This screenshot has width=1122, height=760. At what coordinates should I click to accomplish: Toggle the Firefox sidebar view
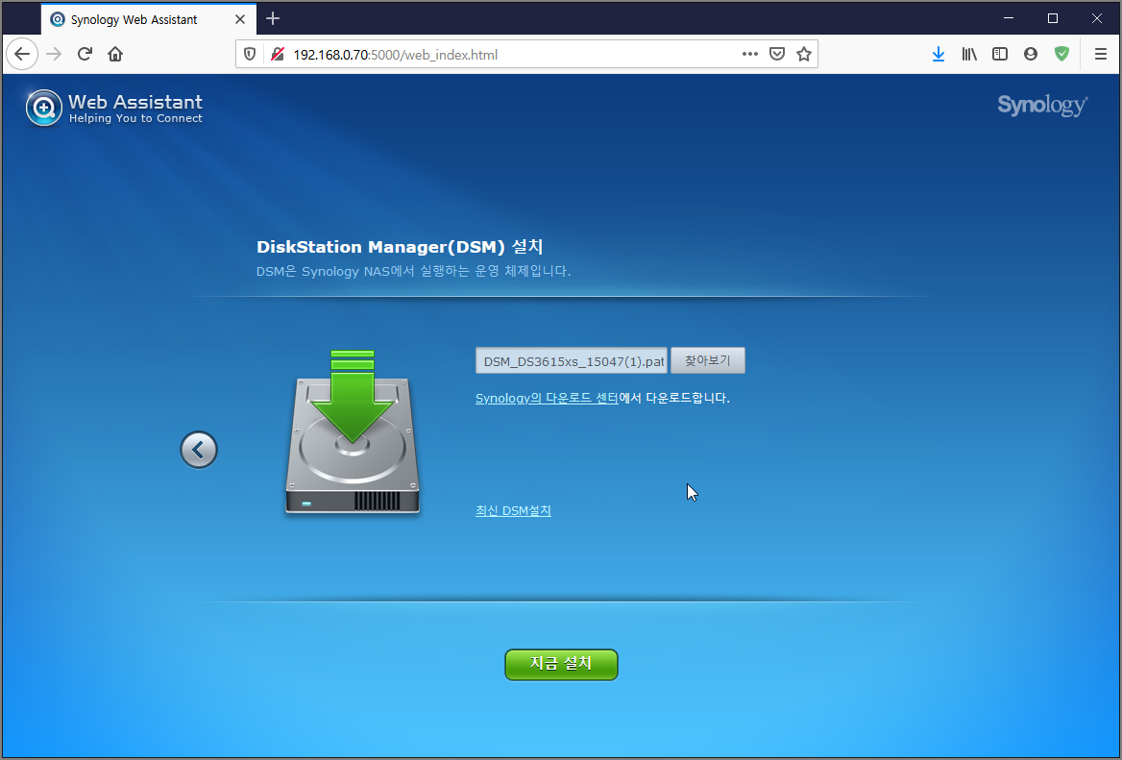click(1000, 55)
